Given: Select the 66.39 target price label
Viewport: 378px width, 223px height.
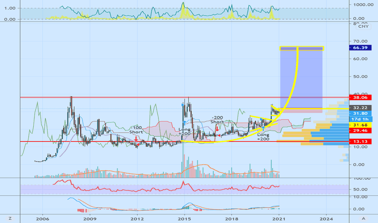Looking at the screenshot, I should coord(360,48).
